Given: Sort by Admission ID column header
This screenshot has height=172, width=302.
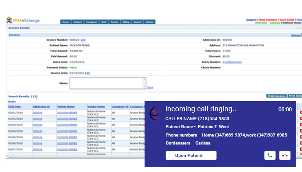Looking at the screenshot, I should pyautogui.click(x=41, y=106).
